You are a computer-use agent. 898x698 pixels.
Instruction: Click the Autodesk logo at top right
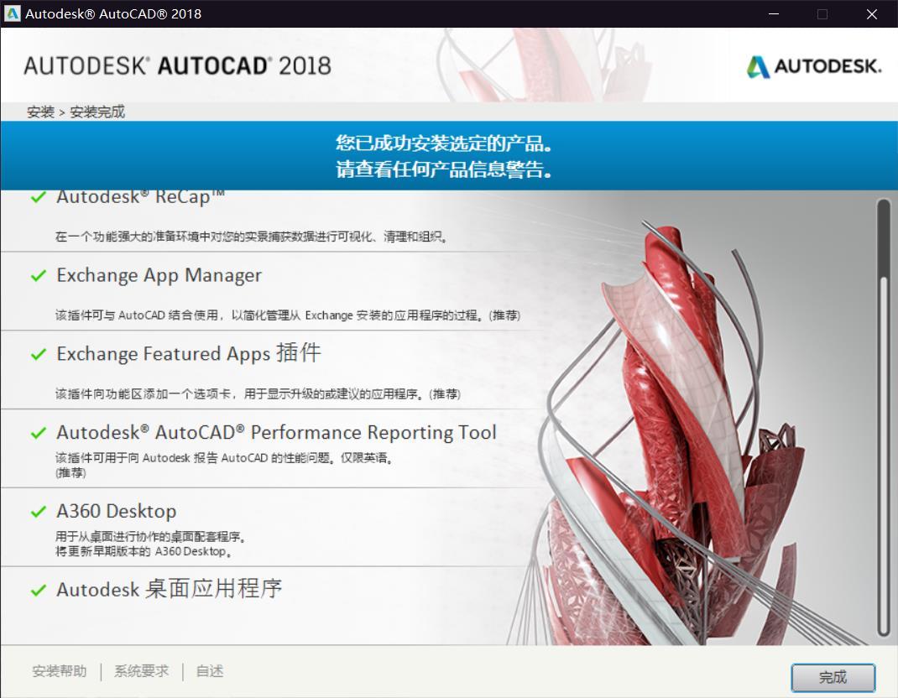click(x=814, y=66)
